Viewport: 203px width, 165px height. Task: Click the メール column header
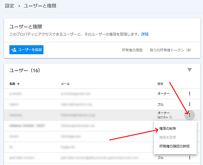click(x=65, y=84)
